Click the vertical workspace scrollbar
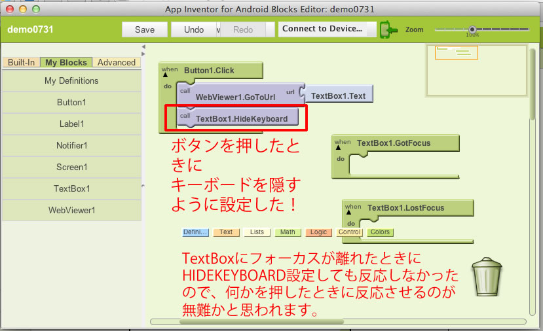The height and width of the screenshot is (331, 543). point(533,84)
